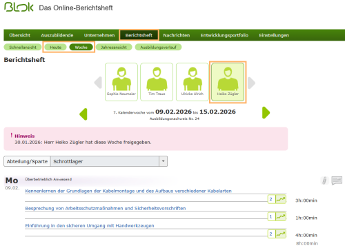Click the start date 09.02.2026
The width and height of the screenshot is (345, 248).
(173, 112)
